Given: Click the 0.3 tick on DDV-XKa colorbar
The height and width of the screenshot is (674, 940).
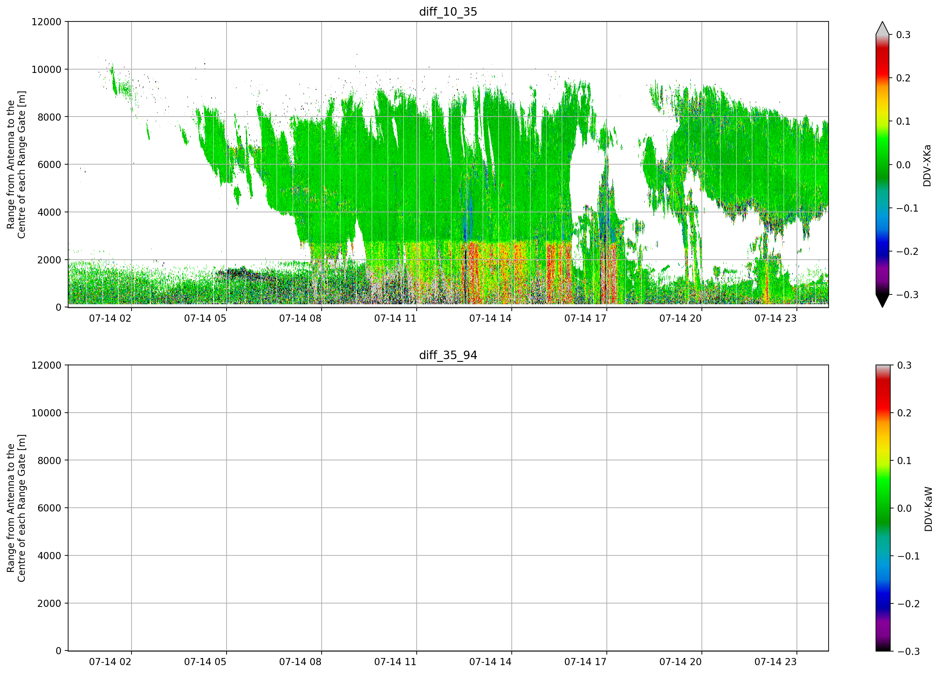Looking at the screenshot, I should click(x=903, y=35).
